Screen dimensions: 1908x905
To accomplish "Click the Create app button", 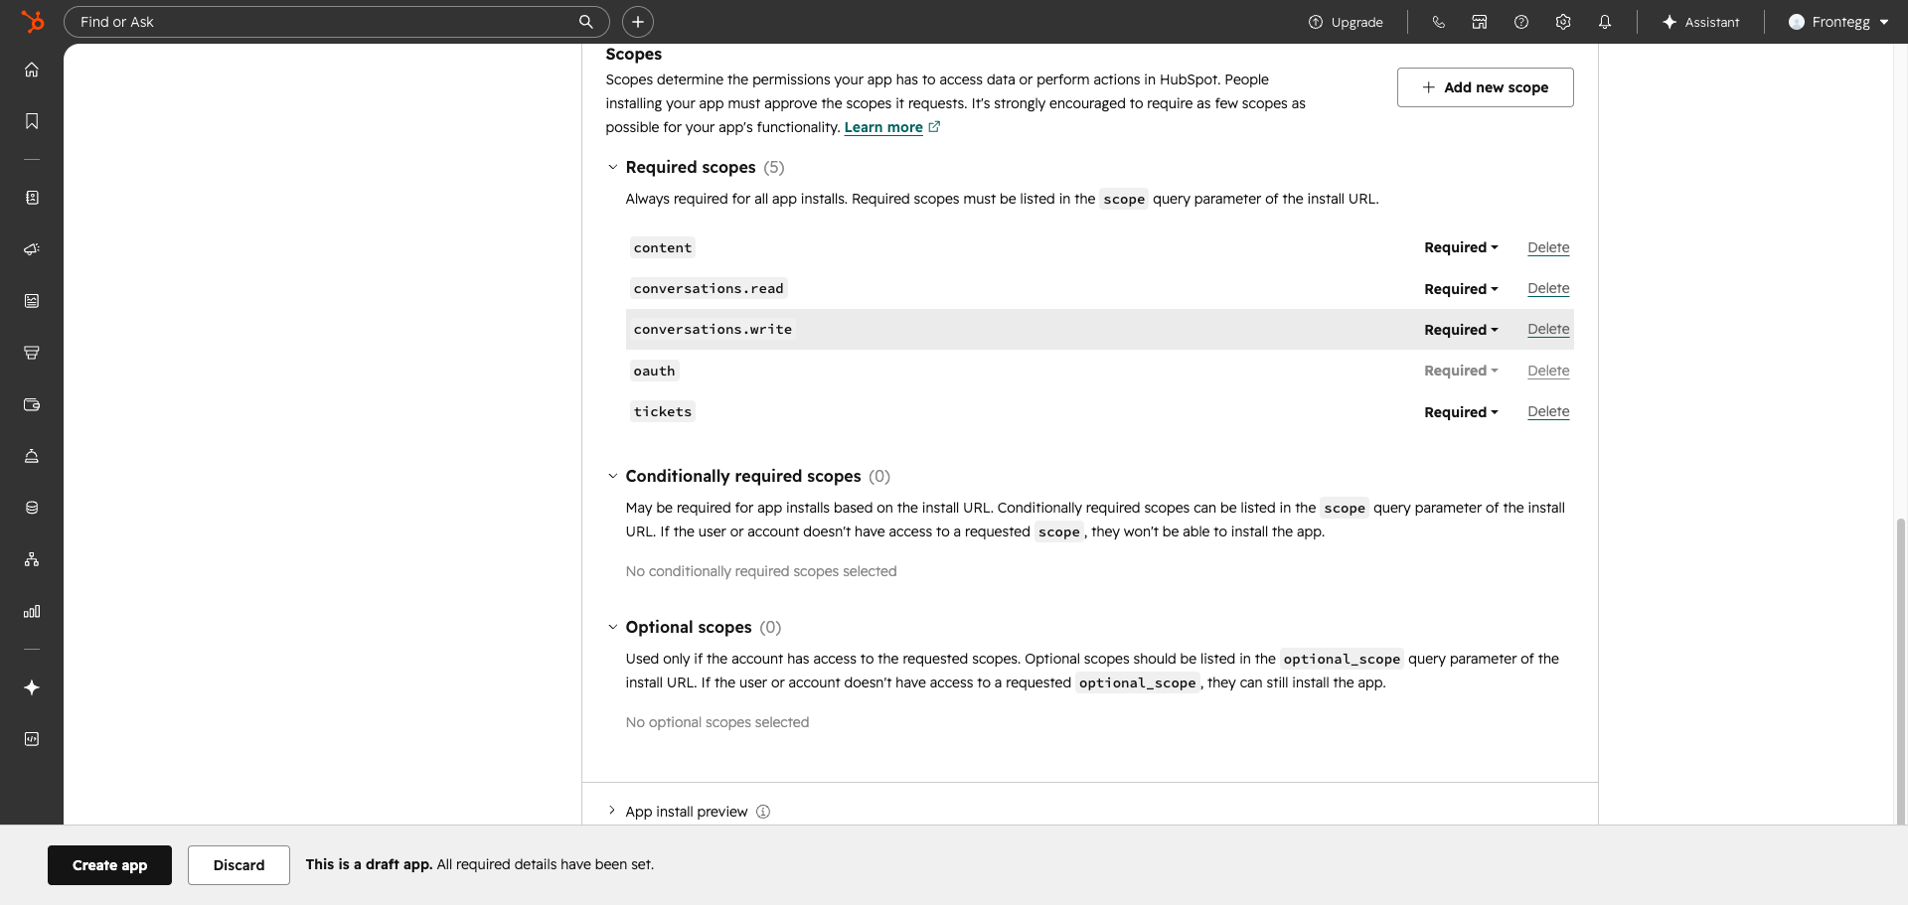I will [109, 865].
